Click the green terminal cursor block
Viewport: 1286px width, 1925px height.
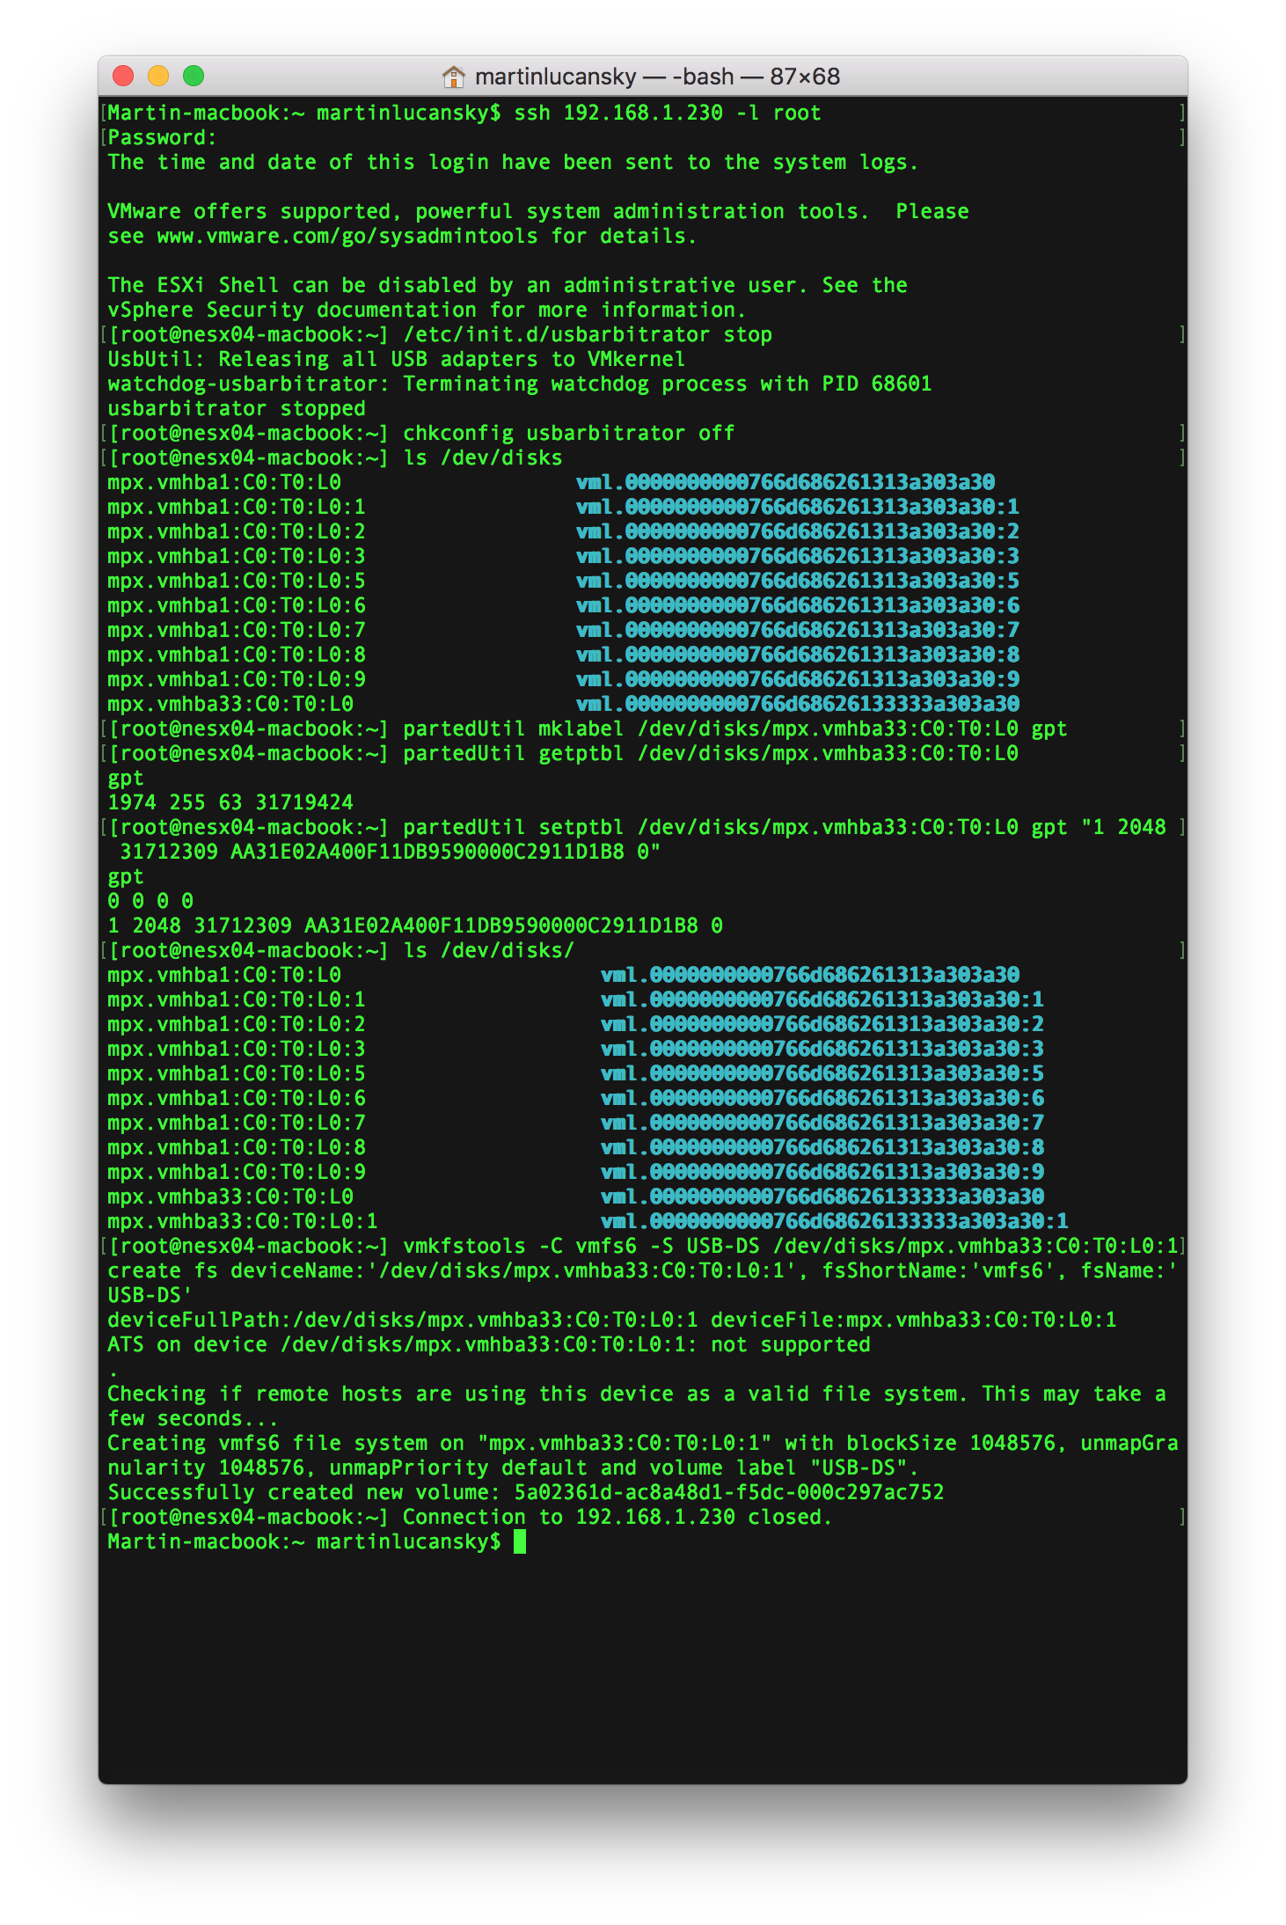[520, 1541]
